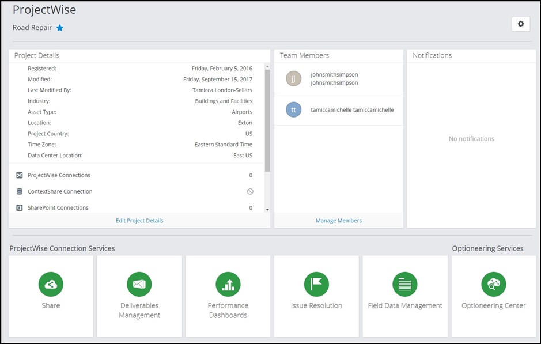Screen dimensions: 541x344
Task: Open the Field Data Management icon
Action: [404, 284]
